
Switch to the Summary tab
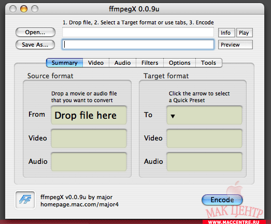pos(64,63)
